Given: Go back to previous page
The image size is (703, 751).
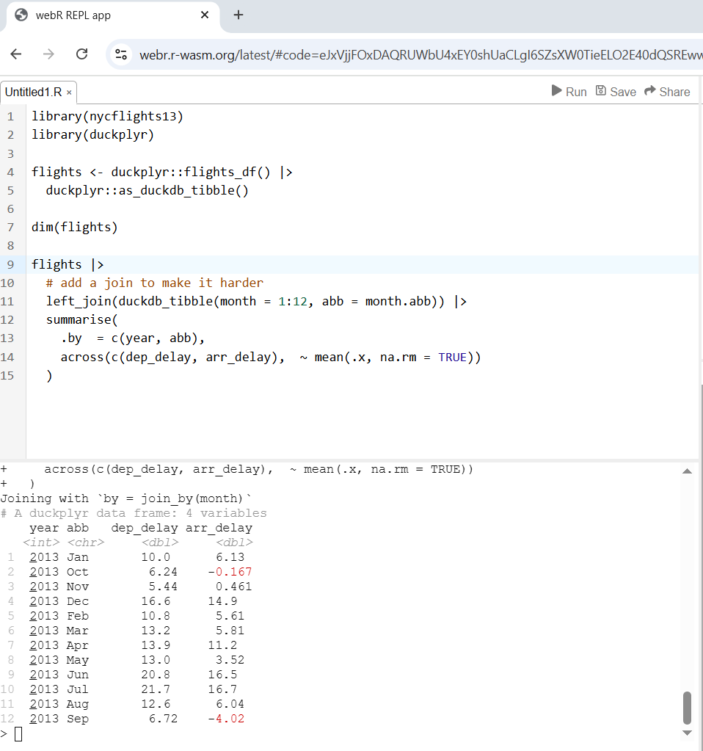Looking at the screenshot, I should [x=16, y=54].
